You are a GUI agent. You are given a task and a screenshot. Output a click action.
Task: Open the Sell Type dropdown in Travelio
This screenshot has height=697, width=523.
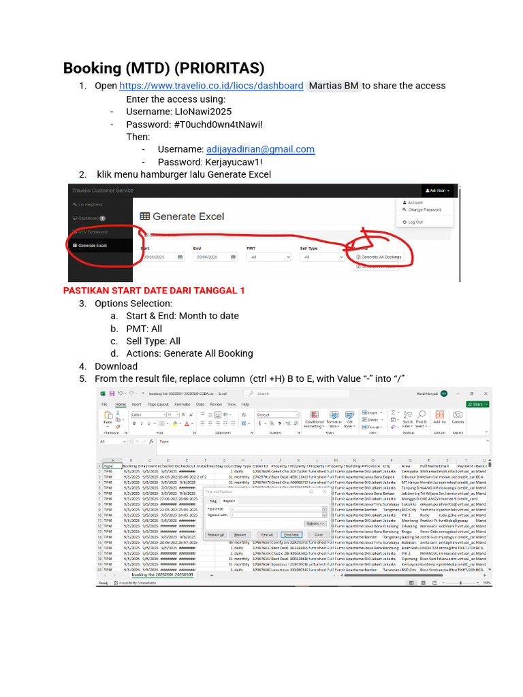click(x=322, y=257)
